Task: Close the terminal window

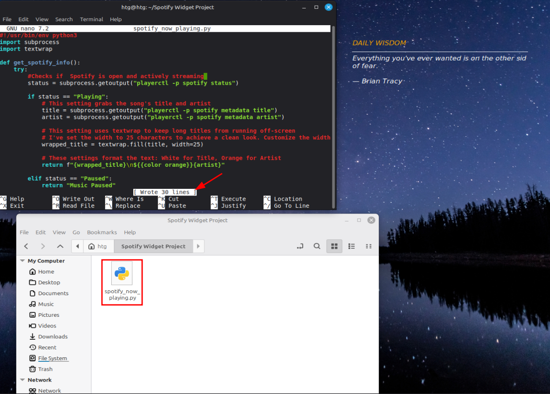Action: 328,8
